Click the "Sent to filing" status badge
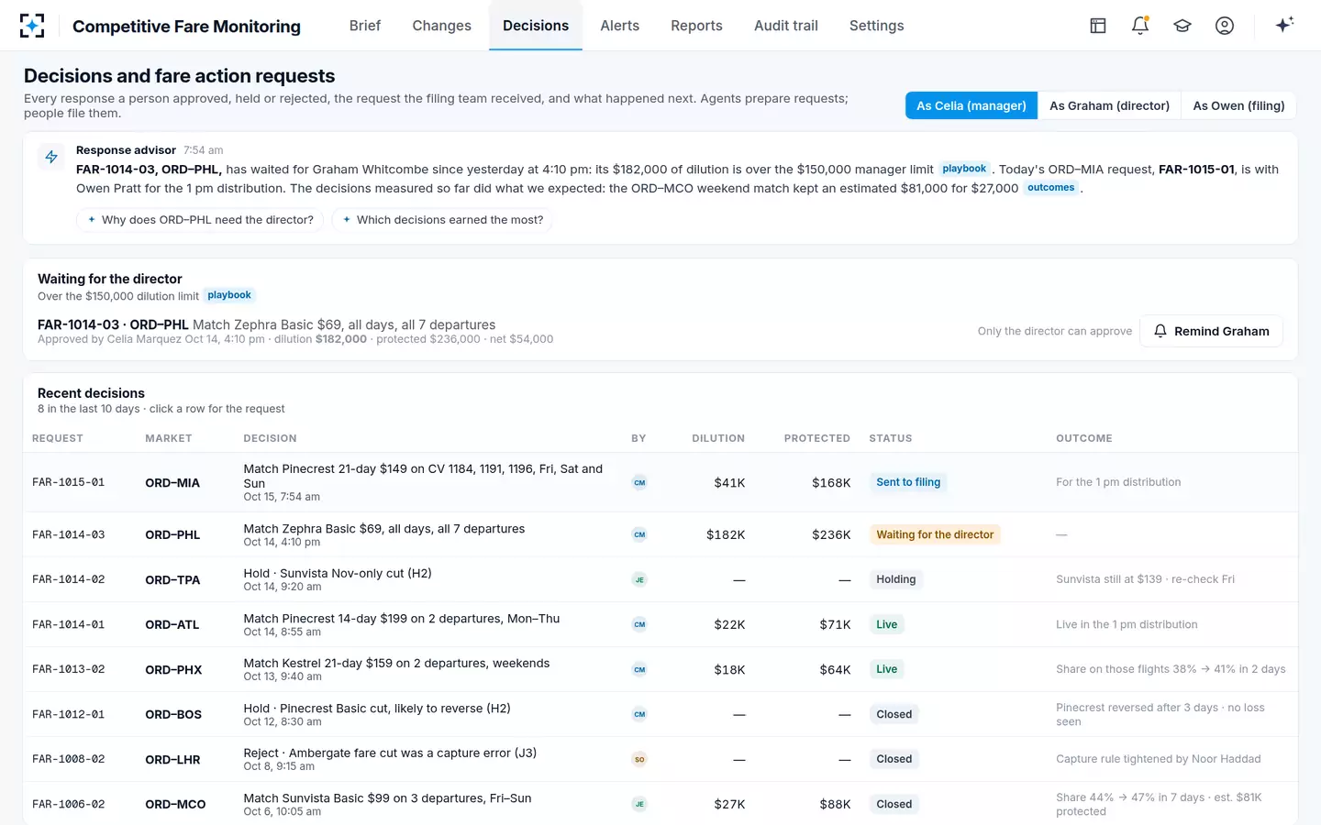 pos(908,482)
